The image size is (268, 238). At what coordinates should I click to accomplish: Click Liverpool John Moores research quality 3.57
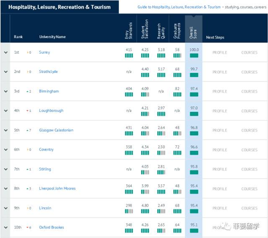point(161,186)
